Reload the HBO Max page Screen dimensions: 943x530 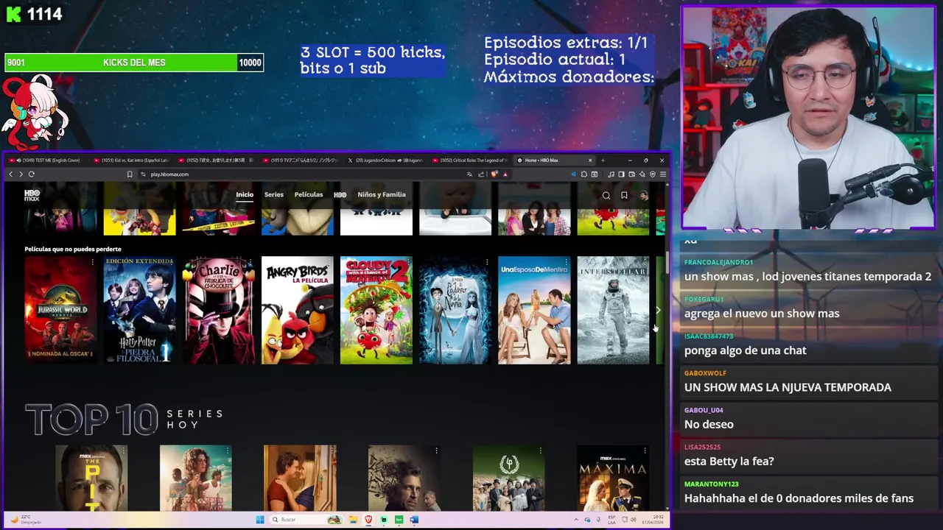pyautogui.click(x=32, y=174)
